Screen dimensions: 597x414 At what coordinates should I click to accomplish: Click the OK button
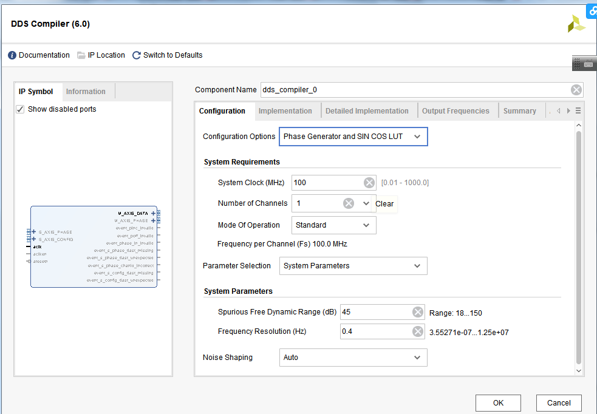pos(498,403)
